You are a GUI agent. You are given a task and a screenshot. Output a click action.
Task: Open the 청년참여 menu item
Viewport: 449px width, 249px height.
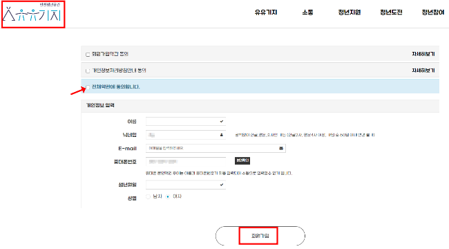432,12
